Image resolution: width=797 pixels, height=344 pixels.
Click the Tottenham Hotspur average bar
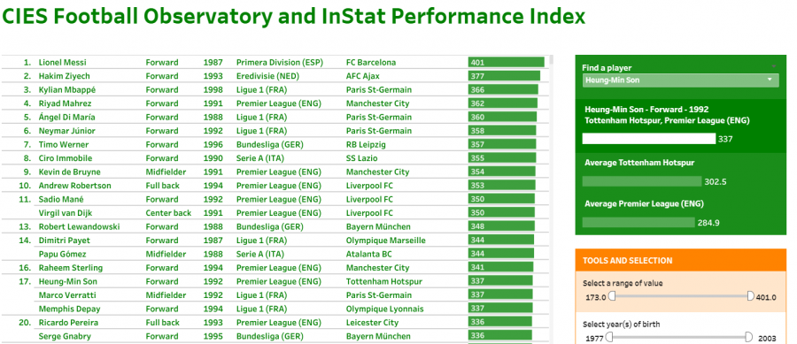(x=642, y=181)
